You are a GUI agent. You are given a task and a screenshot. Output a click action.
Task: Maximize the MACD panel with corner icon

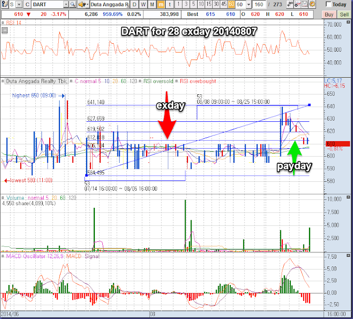point(348,255)
